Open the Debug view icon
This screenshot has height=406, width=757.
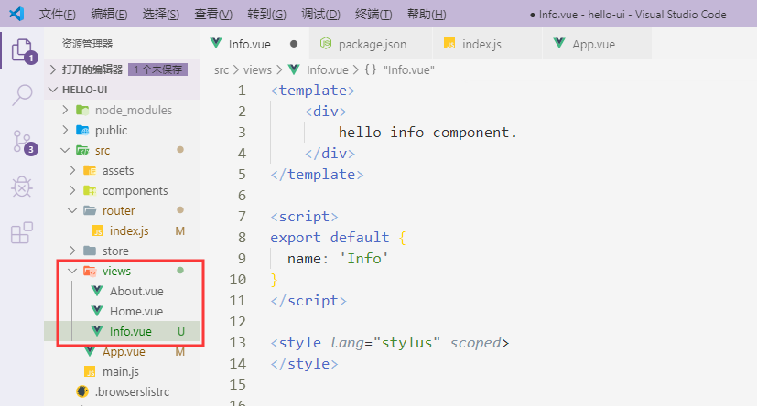(x=22, y=187)
